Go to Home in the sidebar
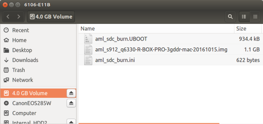Image resolution: width=263 pixels, height=124 pixels. tap(38, 40)
